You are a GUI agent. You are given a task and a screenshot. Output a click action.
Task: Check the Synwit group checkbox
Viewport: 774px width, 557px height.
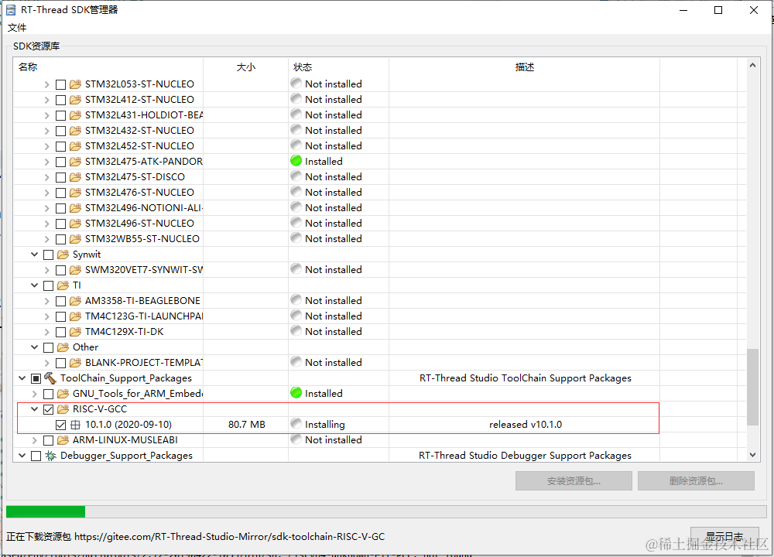(48, 255)
